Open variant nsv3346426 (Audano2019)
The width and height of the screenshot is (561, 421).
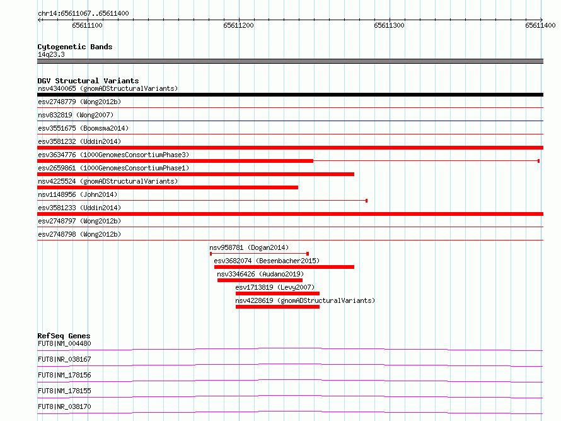point(260,274)
